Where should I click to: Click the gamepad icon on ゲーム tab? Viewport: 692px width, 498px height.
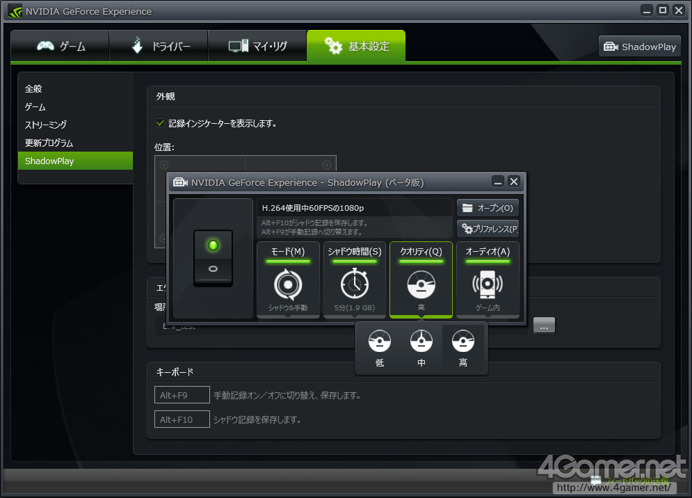(45, 45)
